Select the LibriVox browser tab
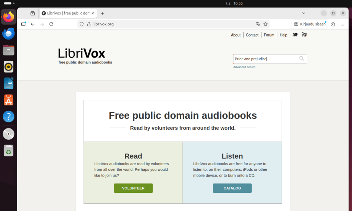 coord(67,13)
